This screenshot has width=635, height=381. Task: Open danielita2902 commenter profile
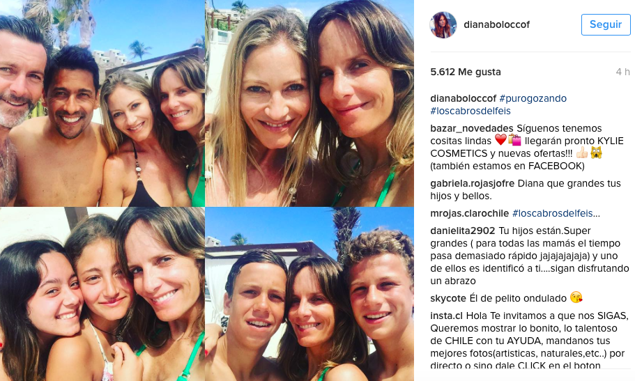[x=462, y=231]
